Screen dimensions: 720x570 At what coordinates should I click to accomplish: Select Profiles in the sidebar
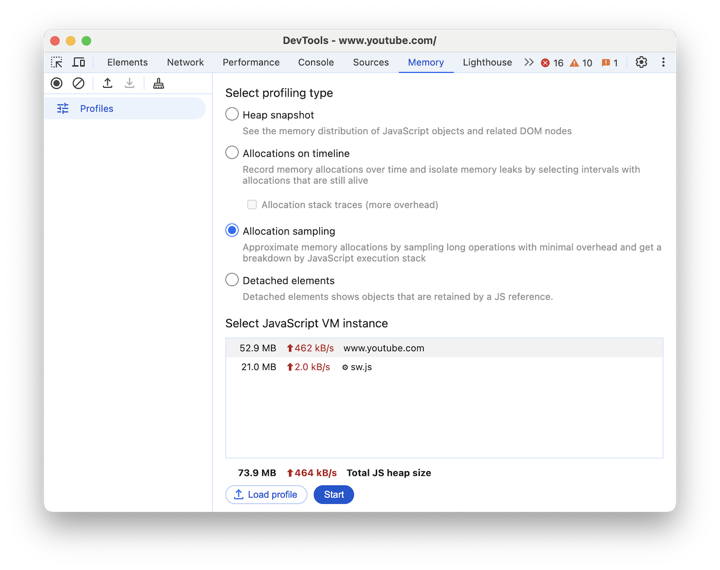pos(96,109)
